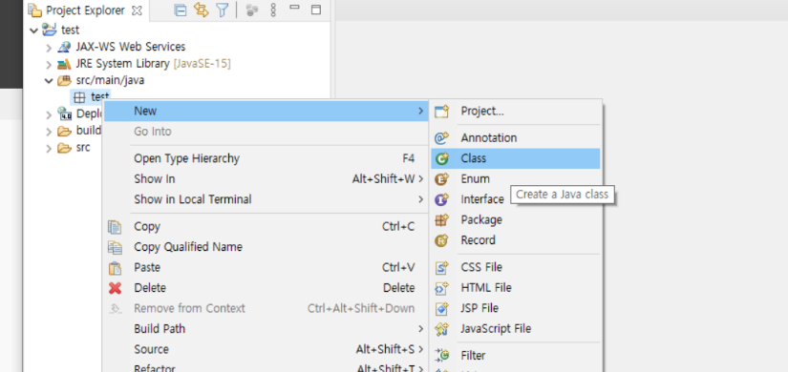The width and height of the screenshot is (788, 372).
Task: Open the Show In submenu
Action: 266,179
